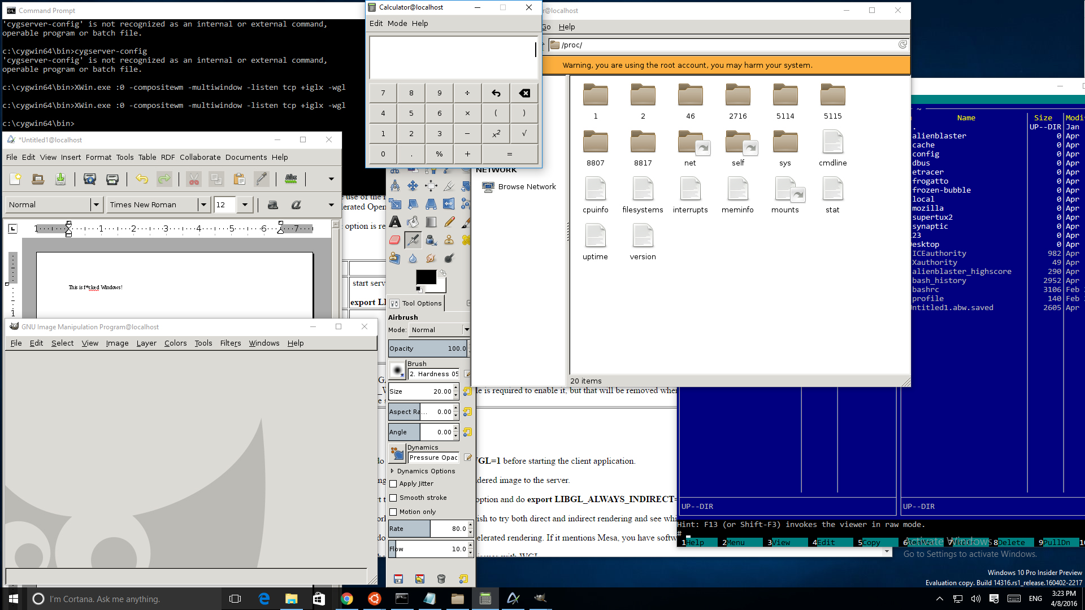1085x610 pixels.
Task: Open the Times New Roman font dropdown
Action: coord(203,204)
